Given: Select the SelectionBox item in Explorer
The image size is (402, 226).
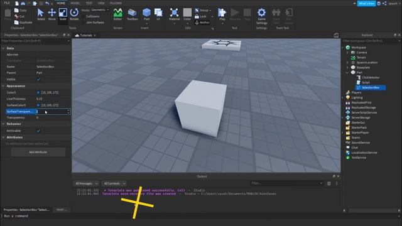Looking at the screenshot, I should pyautogui.click(x=371, y=88).
